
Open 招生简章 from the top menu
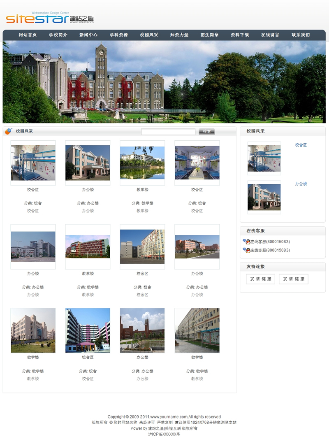click(x=210, y=35)
